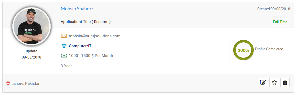Click the Lahore, Pakistan location text
Image resolution: width=297 pixels, height=94 pixels.
pyautogui.click(x=26, y=84)
